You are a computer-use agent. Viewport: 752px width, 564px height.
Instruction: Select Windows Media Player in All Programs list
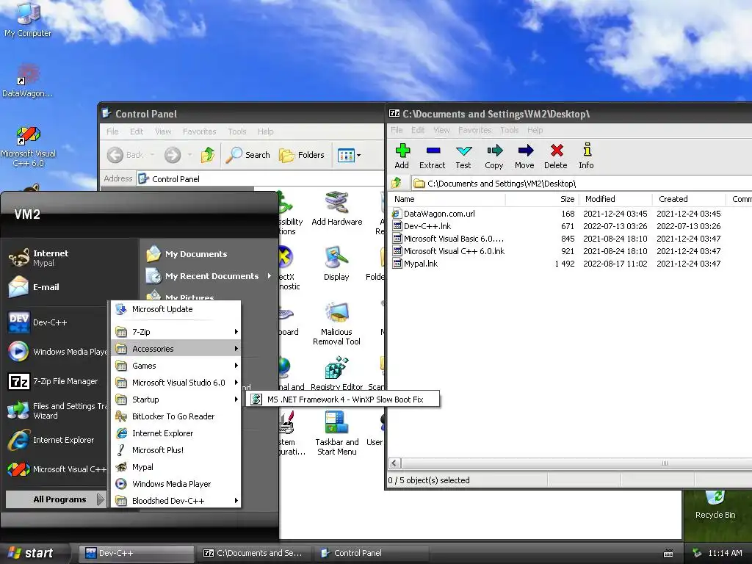pyautogui.click(x=176, y=484)
